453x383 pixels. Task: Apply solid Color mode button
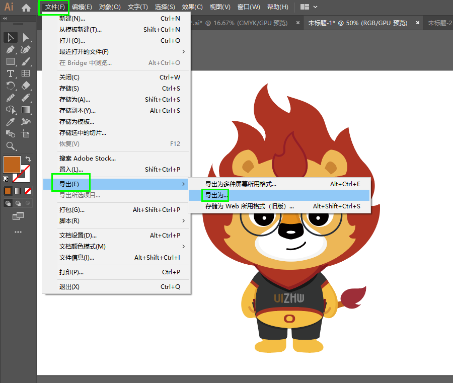tap(8, 191)
